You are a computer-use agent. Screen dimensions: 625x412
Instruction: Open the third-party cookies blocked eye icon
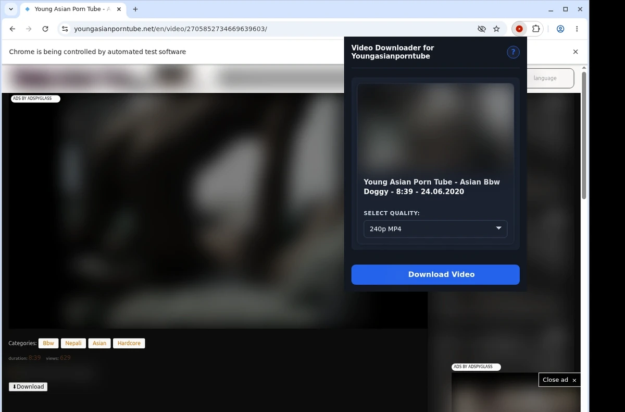tap(482, 29)
